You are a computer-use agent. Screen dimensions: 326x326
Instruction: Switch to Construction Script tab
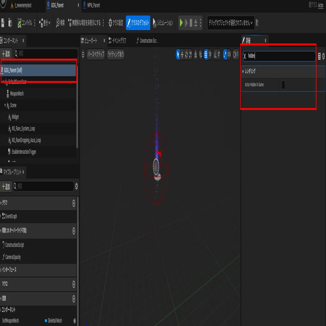[147, 41]
